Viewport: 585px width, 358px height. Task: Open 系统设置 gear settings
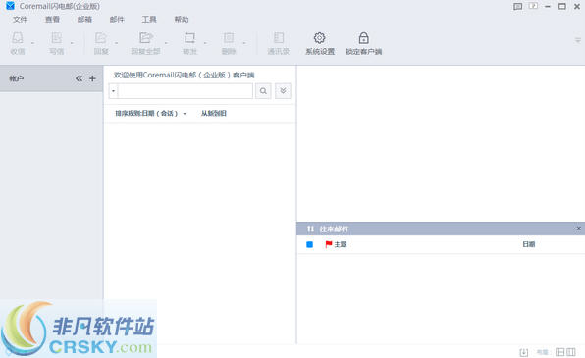[x=320, y=43]
